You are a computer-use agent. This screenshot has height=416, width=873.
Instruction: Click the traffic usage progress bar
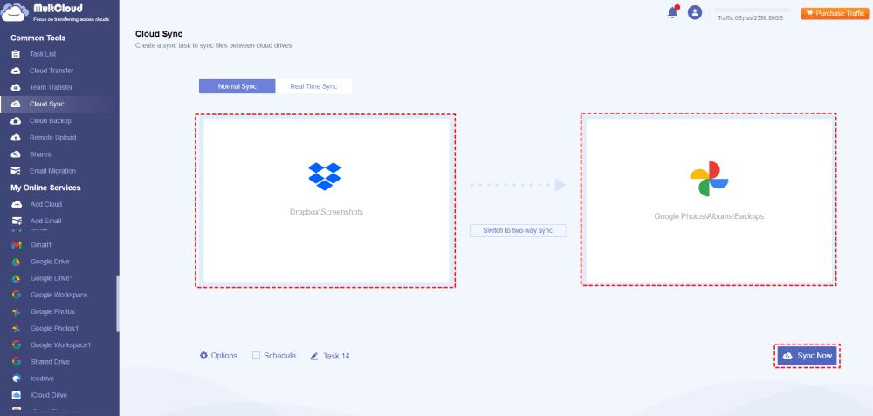753,10
